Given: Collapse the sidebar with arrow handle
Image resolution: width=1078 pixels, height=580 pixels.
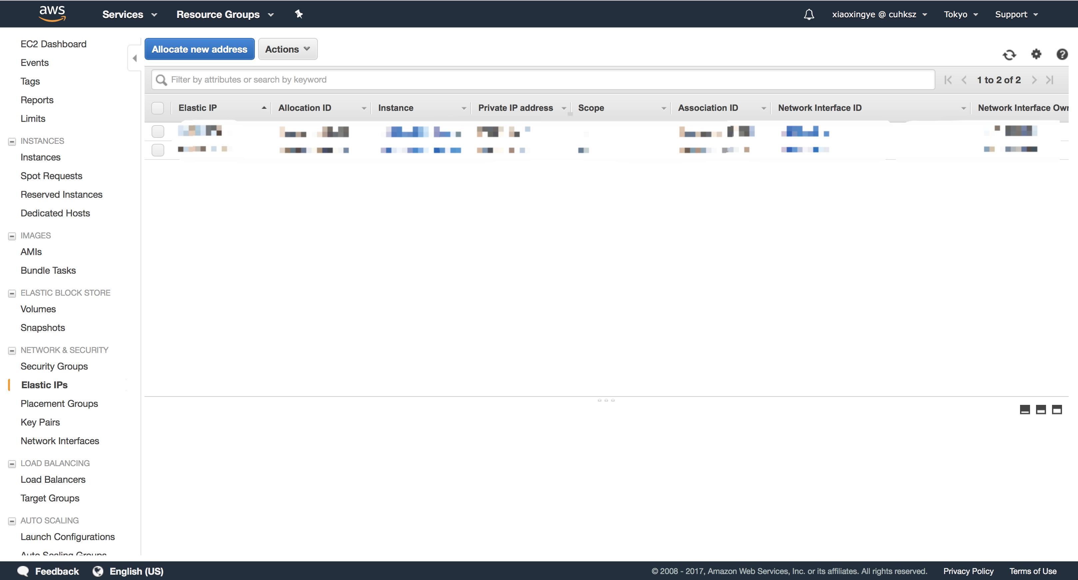Looking at the screenshot, I should click(x=134, y=58).
